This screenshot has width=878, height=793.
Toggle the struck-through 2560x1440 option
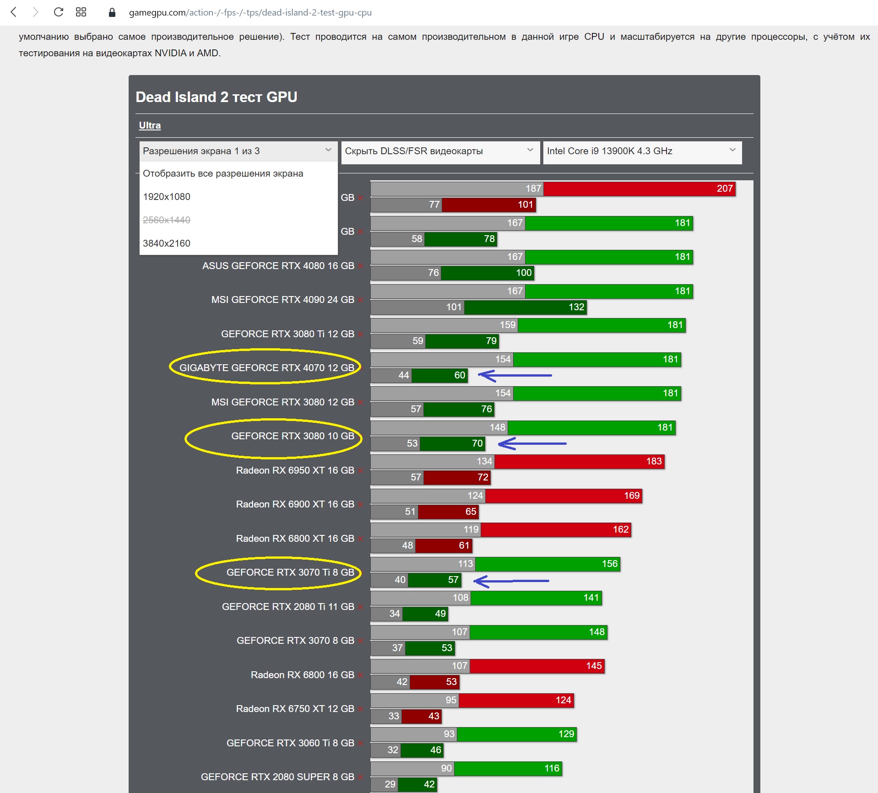point(238,220)
